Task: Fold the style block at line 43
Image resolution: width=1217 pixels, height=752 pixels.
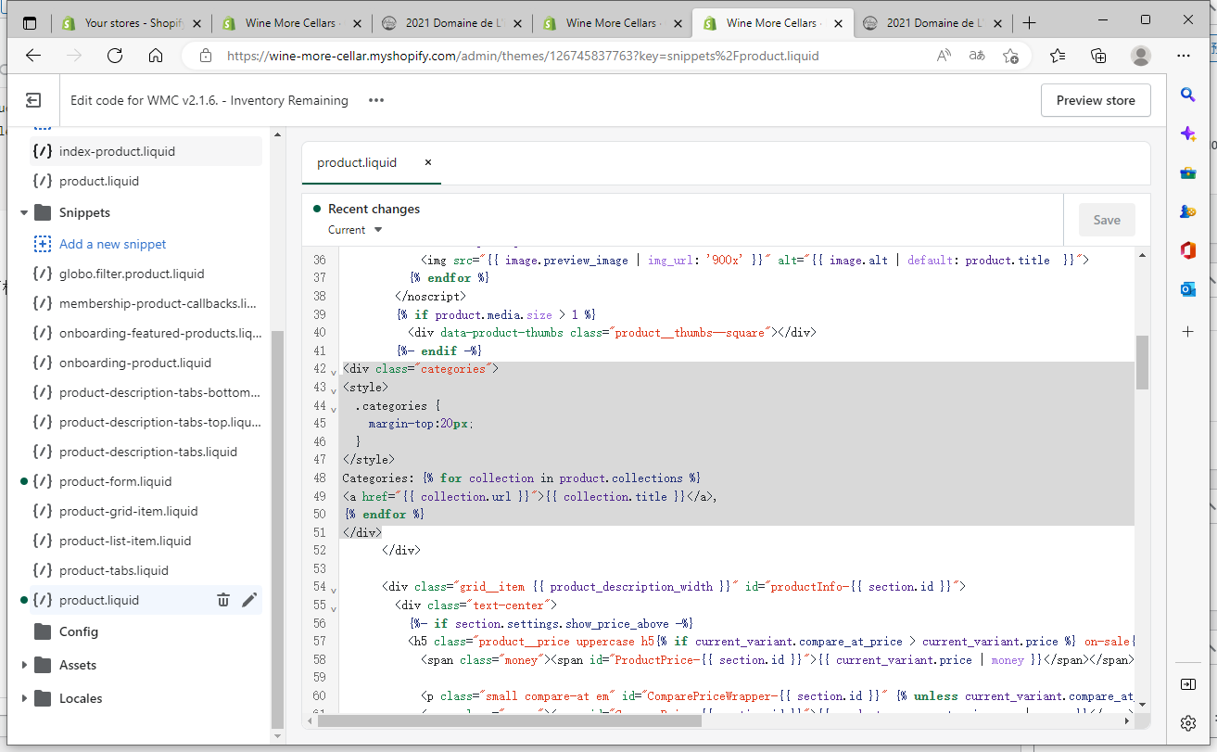Action: tap(334, 392)
